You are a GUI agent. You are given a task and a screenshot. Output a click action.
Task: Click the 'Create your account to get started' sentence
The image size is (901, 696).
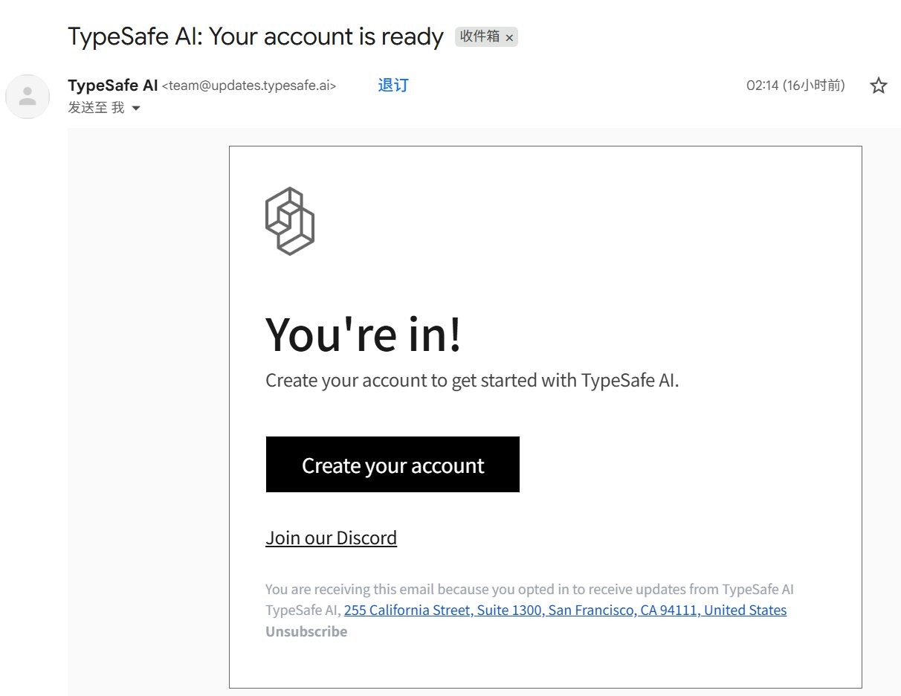pyautogui.click(x=473, y=381)
